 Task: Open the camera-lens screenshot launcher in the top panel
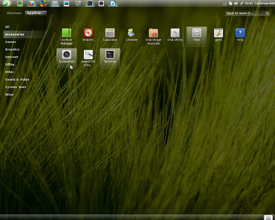click(x=101, y=3)
